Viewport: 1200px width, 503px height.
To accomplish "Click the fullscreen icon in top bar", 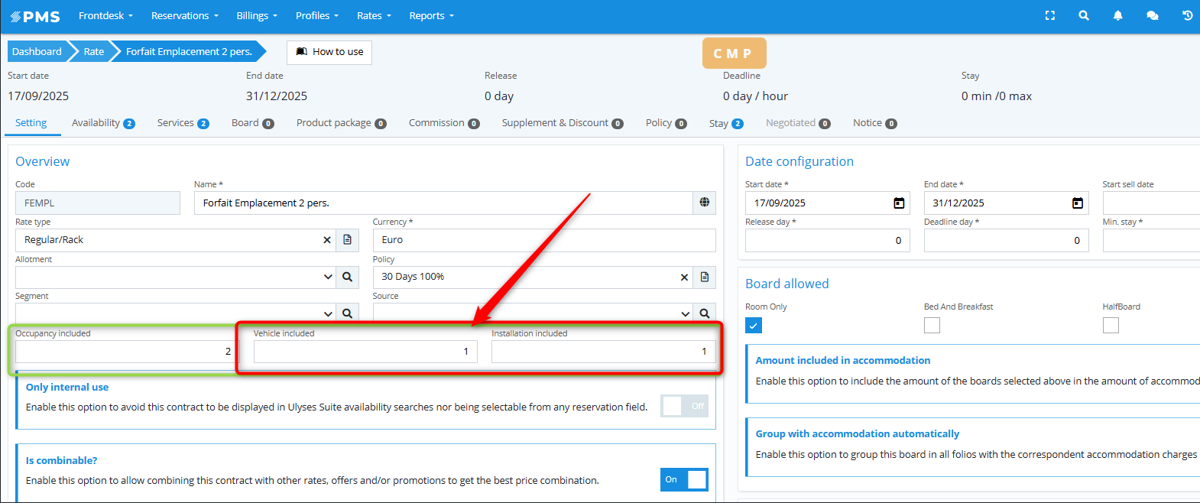I will tap(1050, 15).
